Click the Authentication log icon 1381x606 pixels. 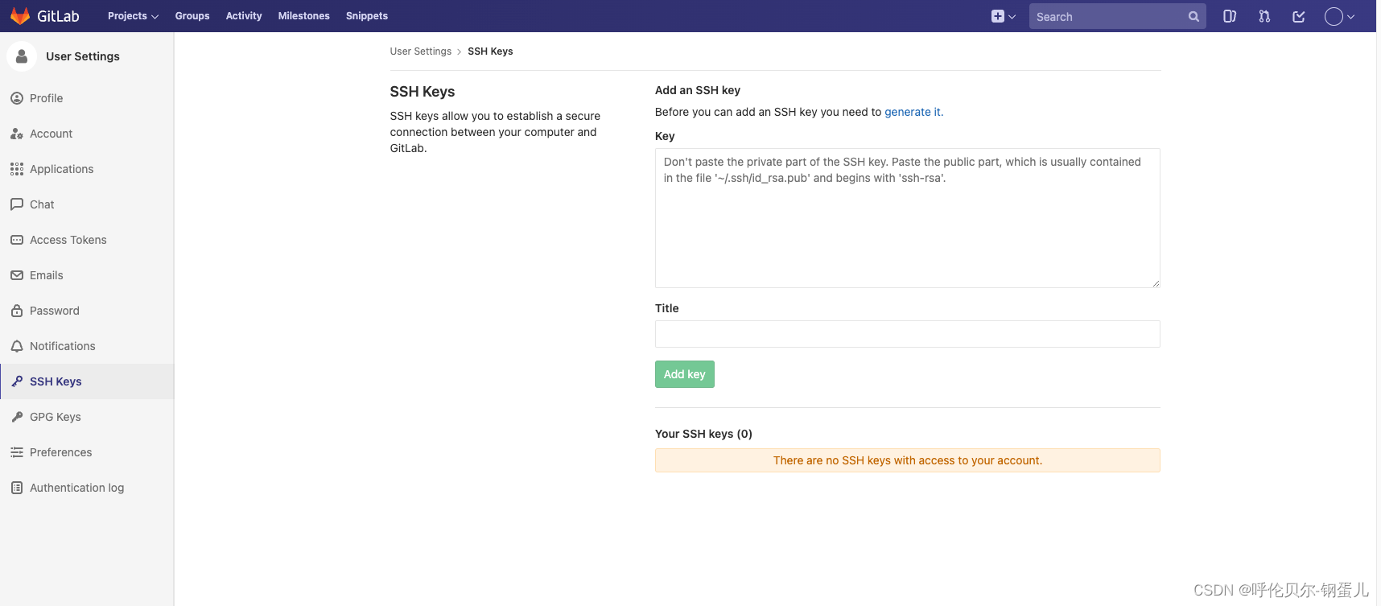click(17, 488)
